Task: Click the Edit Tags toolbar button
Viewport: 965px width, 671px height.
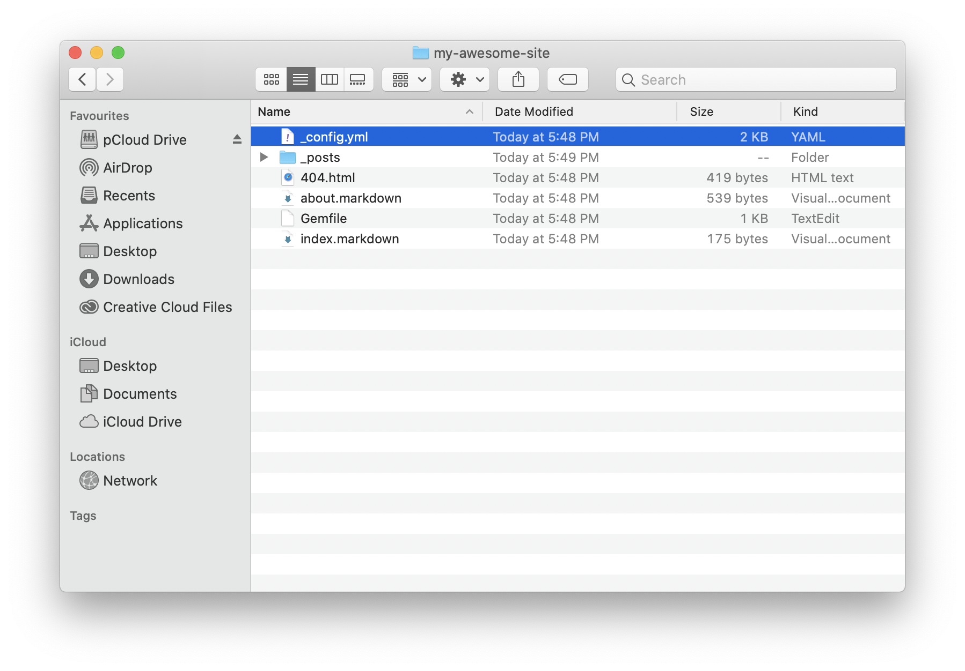Action: (x=568, y=80)
